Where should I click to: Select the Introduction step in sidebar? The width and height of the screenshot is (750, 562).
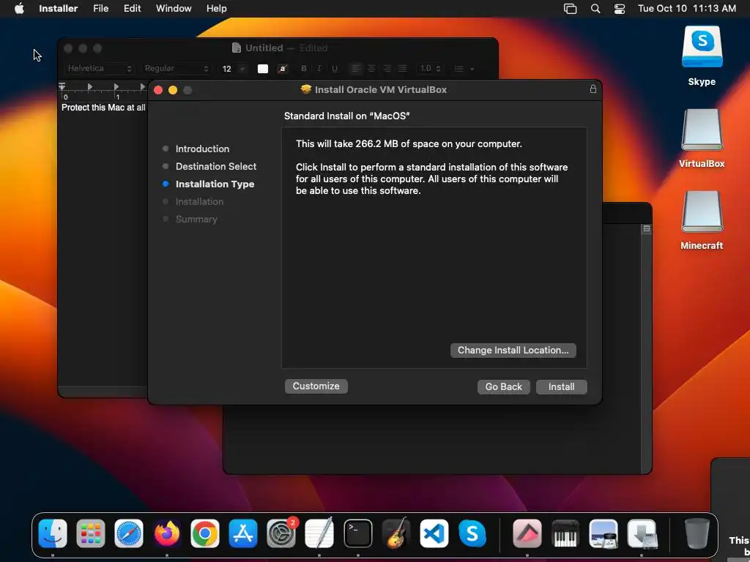[x=202, y=149]
